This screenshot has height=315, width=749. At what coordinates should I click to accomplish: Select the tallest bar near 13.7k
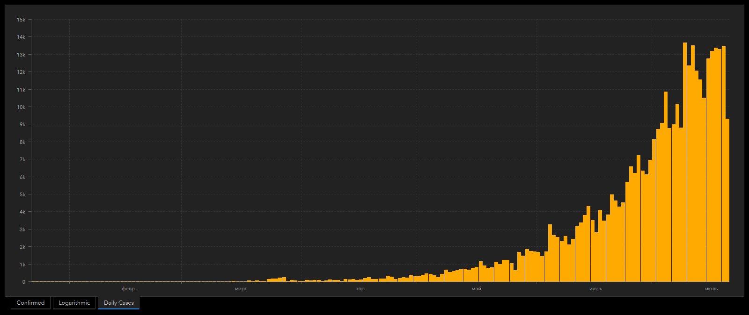(685, 162)
